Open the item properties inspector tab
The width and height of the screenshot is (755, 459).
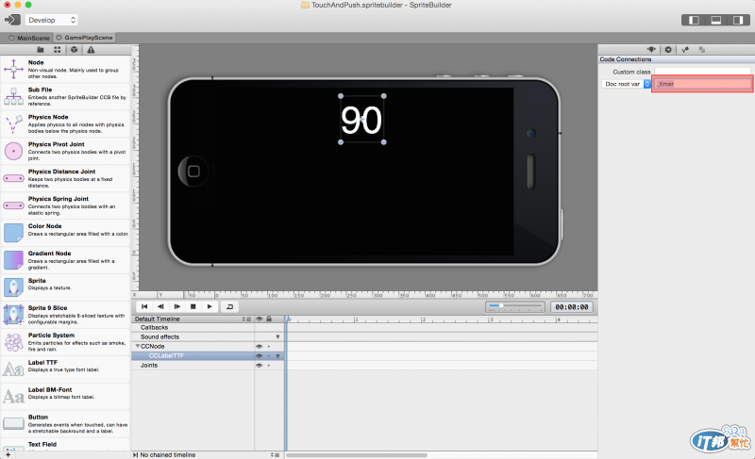click(651, 50)
